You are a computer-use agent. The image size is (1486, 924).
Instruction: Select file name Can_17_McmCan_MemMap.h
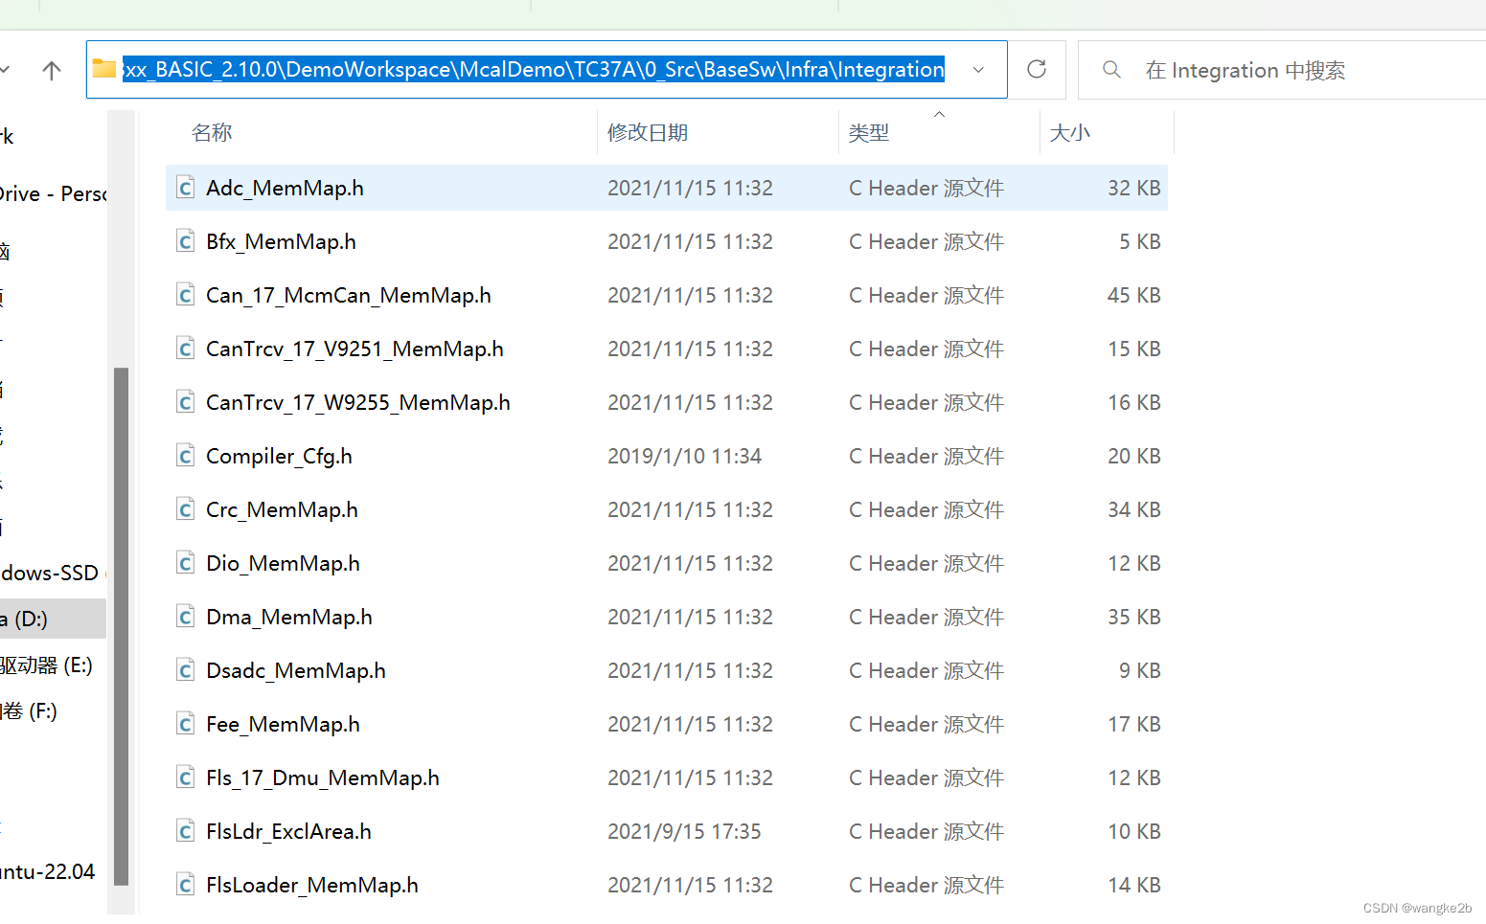[349, 295]
